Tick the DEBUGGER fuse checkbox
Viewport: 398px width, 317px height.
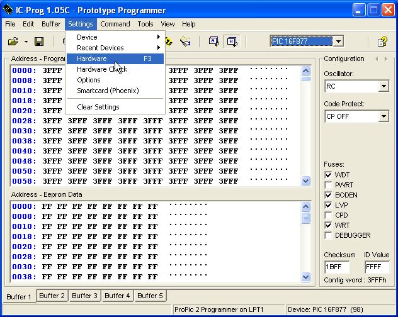coord(328,235)
